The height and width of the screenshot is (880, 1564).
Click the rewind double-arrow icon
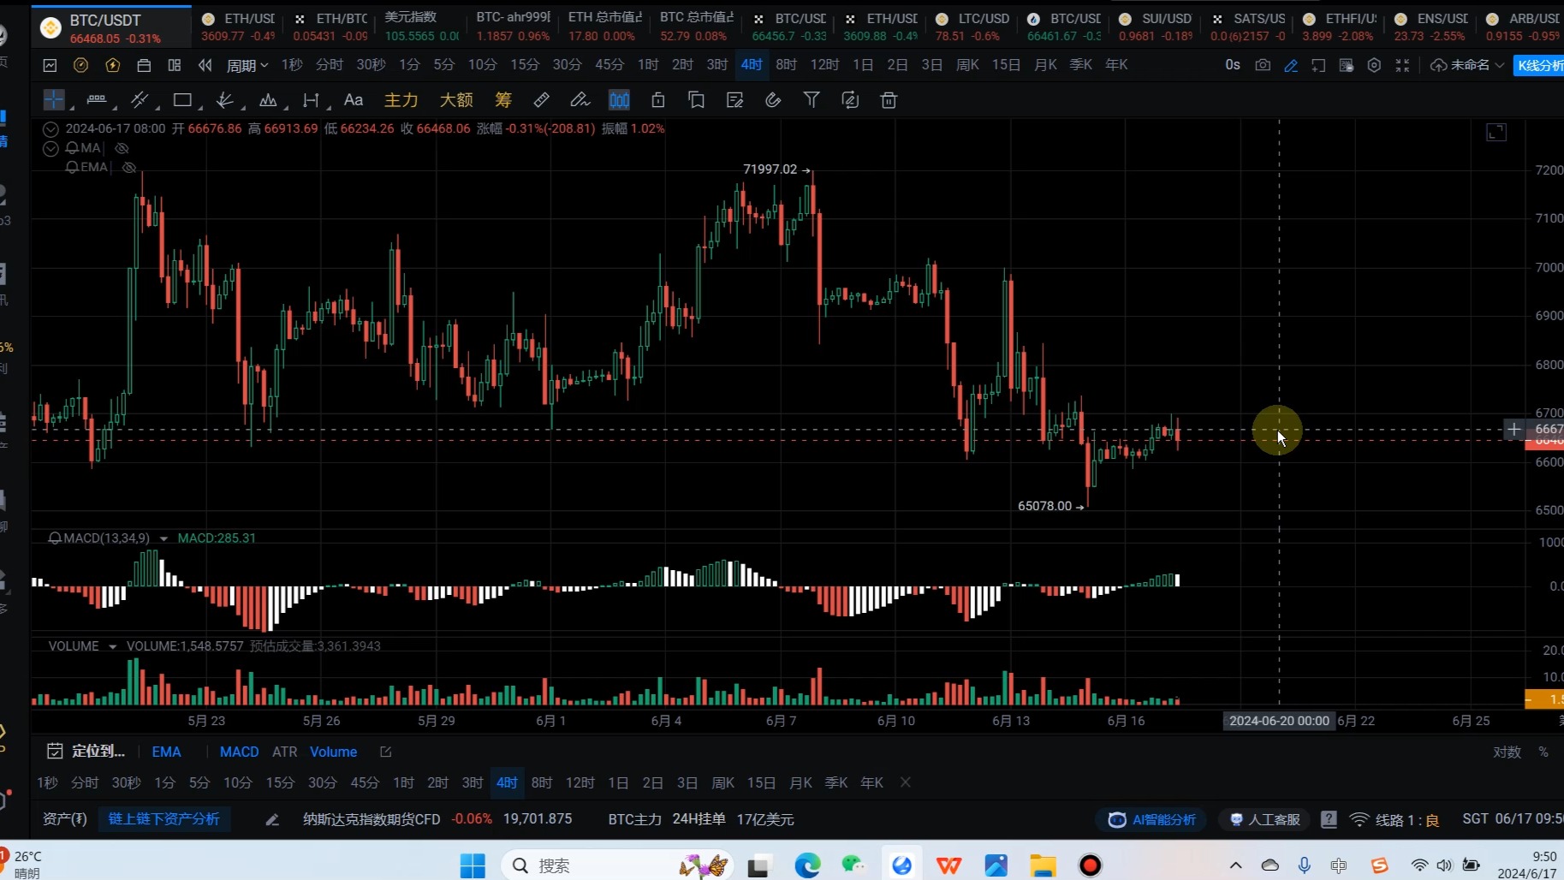(x=205, y=65)
